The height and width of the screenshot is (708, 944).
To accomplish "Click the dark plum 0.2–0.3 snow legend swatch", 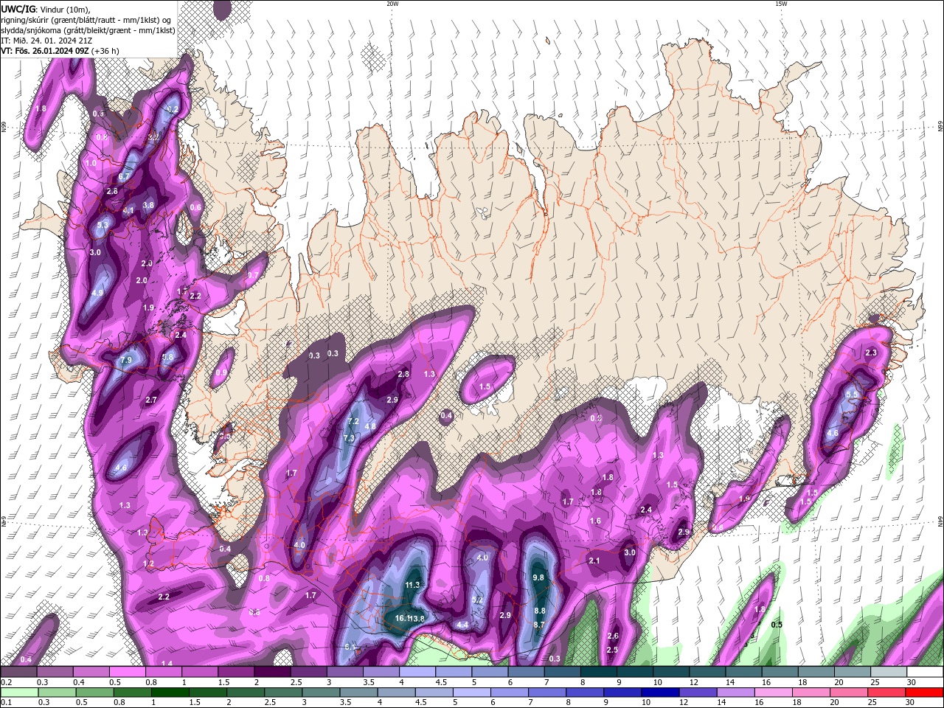I will [x=18, y=672].
